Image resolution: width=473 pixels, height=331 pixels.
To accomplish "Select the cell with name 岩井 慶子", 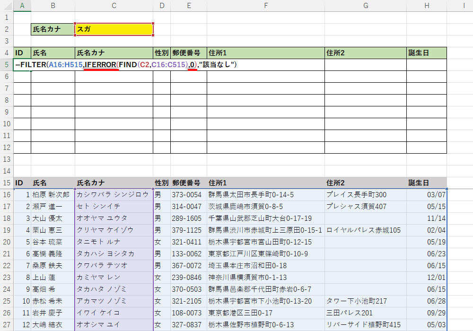I will pos(53,313).
